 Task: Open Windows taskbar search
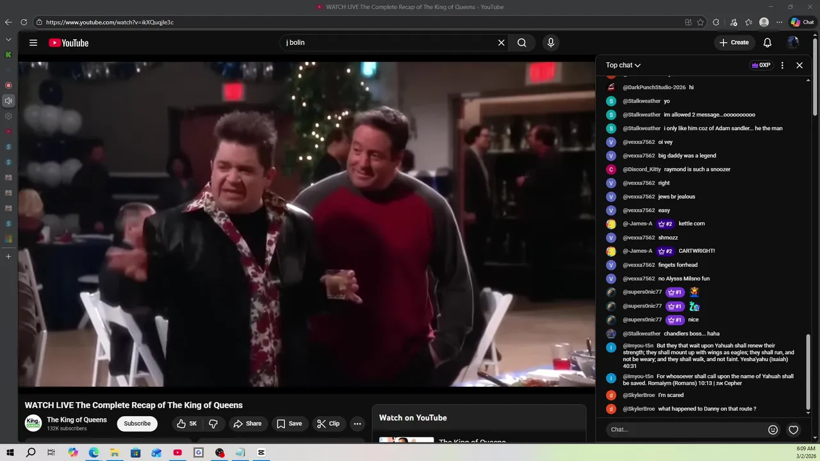click(31, 453)
